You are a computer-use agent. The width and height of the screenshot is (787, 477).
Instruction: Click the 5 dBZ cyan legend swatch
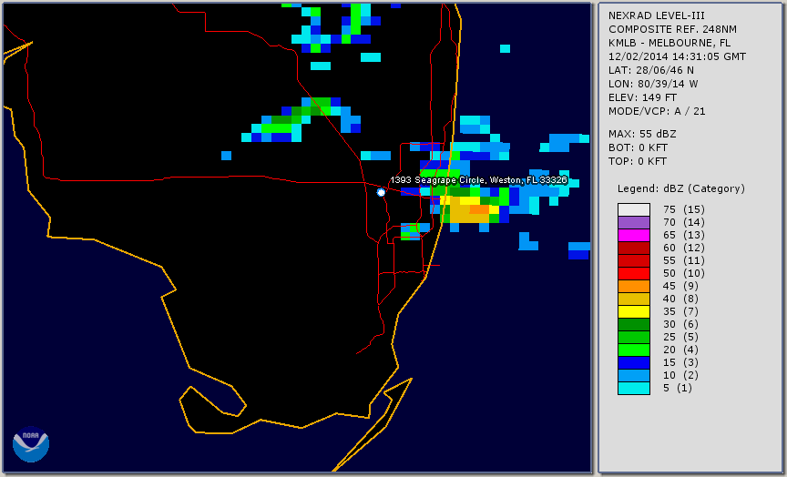(x=634, y=388)
